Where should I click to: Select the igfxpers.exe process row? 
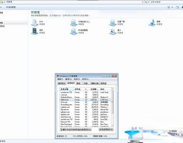86,112
